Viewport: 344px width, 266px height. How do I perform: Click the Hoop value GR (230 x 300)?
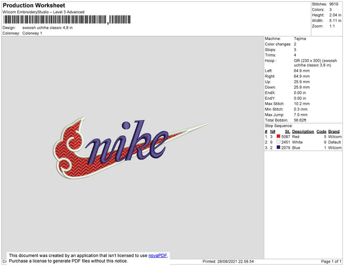315,62
